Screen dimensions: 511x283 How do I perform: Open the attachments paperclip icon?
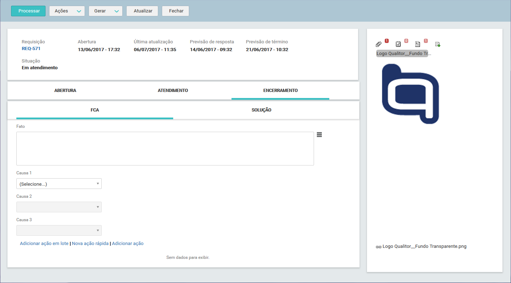(379, 44)
